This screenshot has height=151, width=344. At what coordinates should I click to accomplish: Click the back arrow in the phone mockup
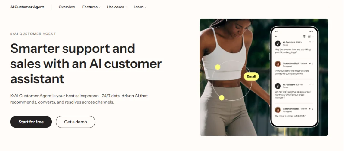276,37
